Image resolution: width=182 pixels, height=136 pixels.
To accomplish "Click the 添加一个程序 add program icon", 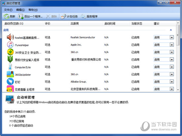I will [x=21, y=16].
